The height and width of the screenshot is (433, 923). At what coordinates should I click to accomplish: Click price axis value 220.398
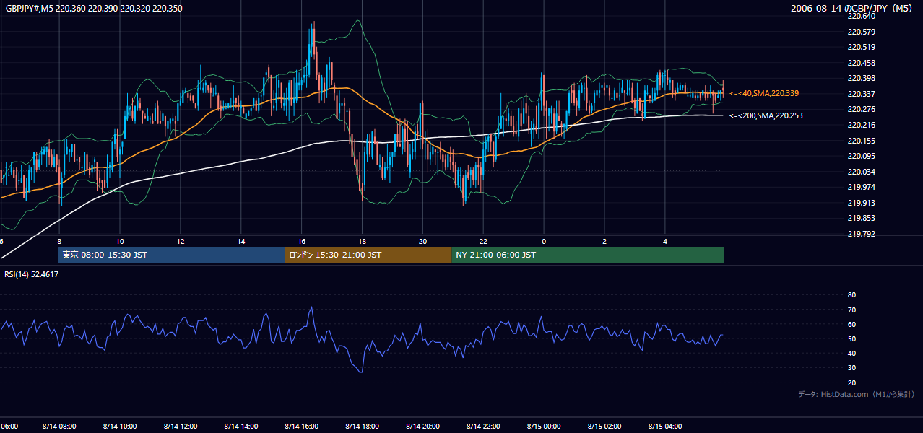[x=861, y=78]
